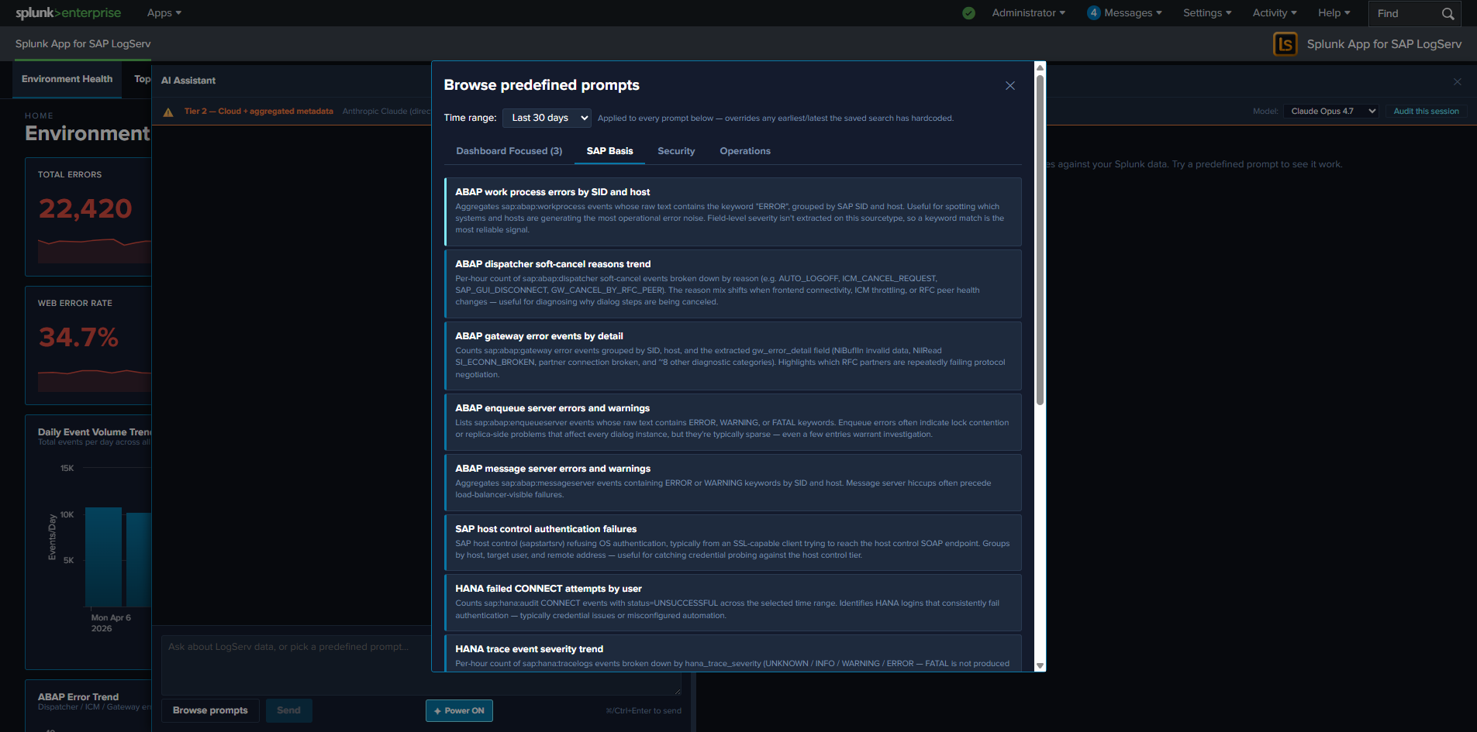The width and height of the screenshot is (1477, 732).
Task: Pick ABAP message server errors and warnings
Action: (733, 482)
